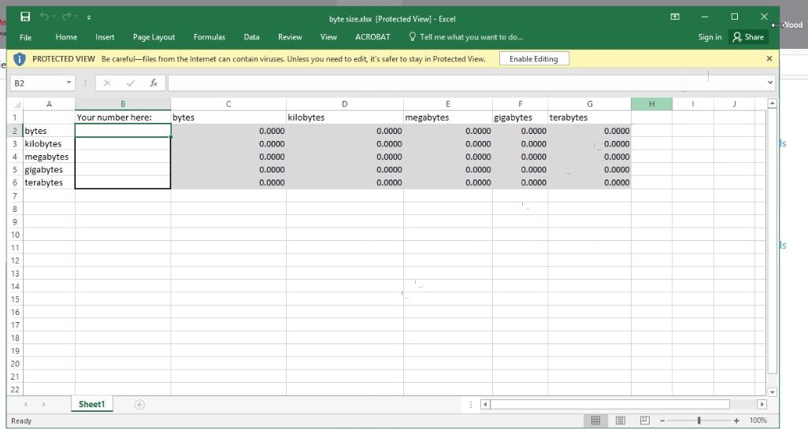This screenshot has height=445, width=808.
Task: Click vertical scrollbar down arrow
Action: [x=772, y=392]
